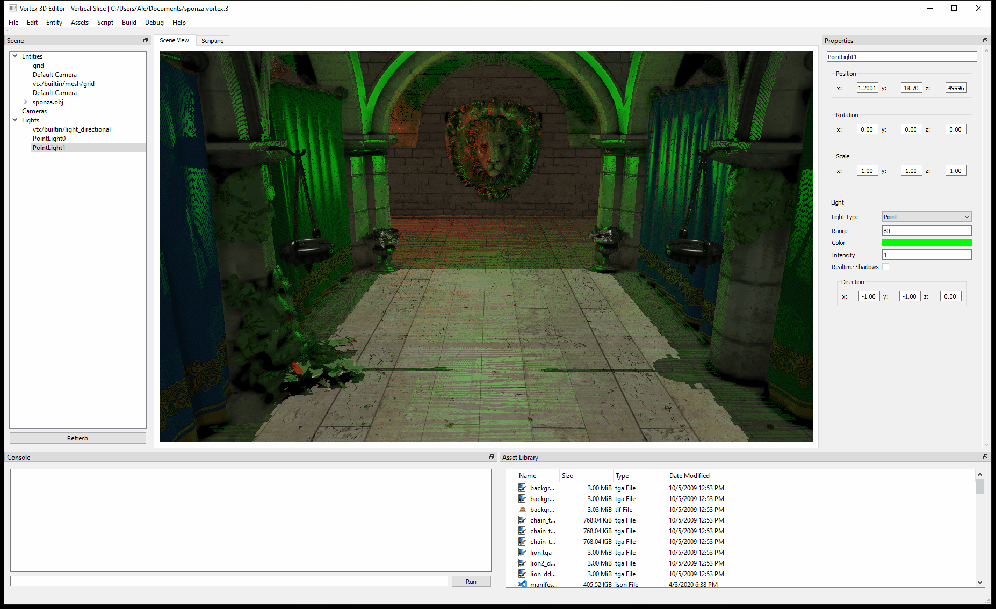The width and height of the screenshot is (996, 609).
Task: Open the Debug menu
Action: [x=154, y=23]
